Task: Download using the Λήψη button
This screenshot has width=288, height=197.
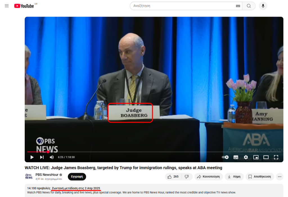Action: (x=234, y=176)
